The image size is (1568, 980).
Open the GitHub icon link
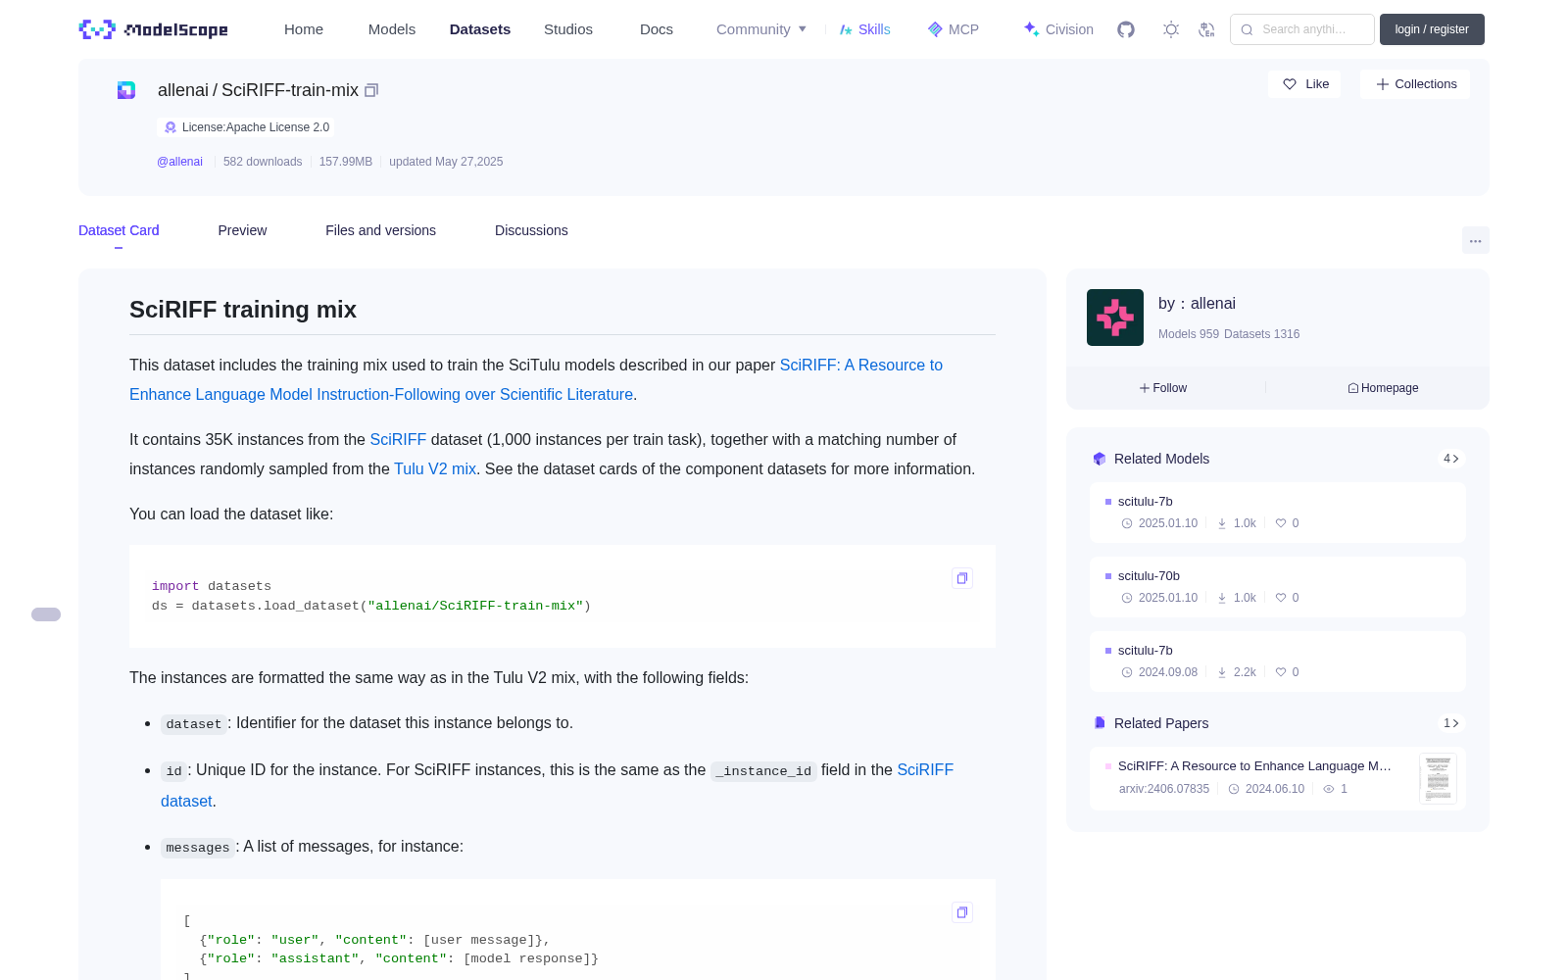coord(1126,29)
